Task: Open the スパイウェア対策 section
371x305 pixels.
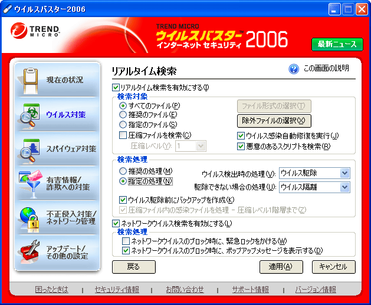Action: (x=57, y=149)
